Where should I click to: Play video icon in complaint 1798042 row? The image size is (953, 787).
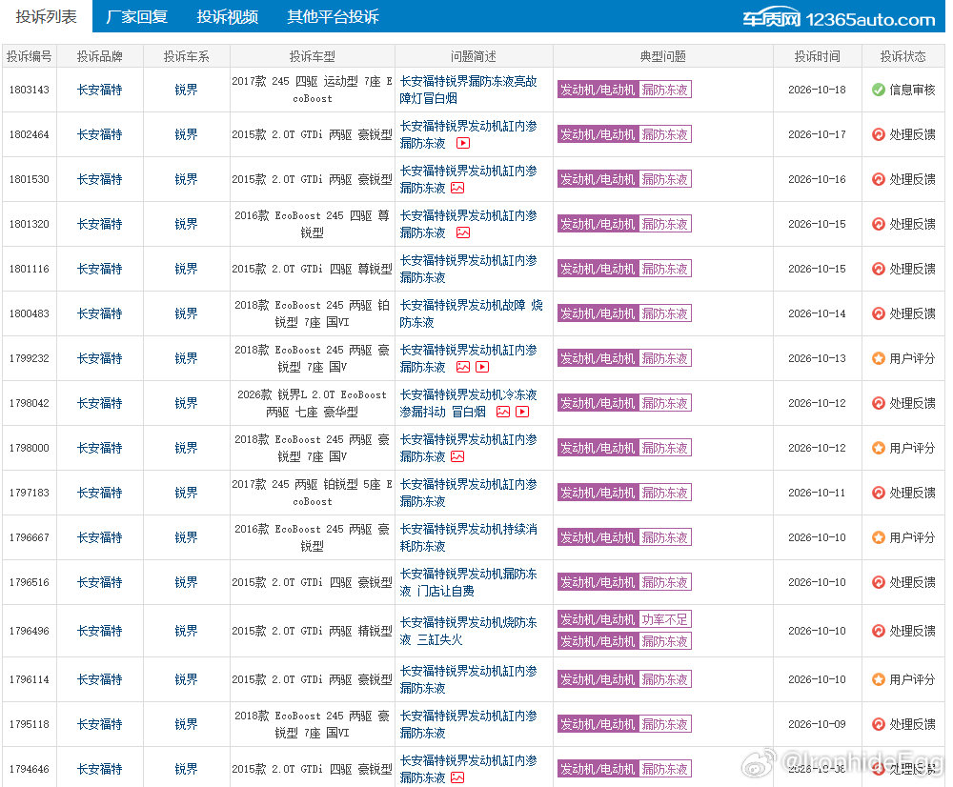coord(522,412)
